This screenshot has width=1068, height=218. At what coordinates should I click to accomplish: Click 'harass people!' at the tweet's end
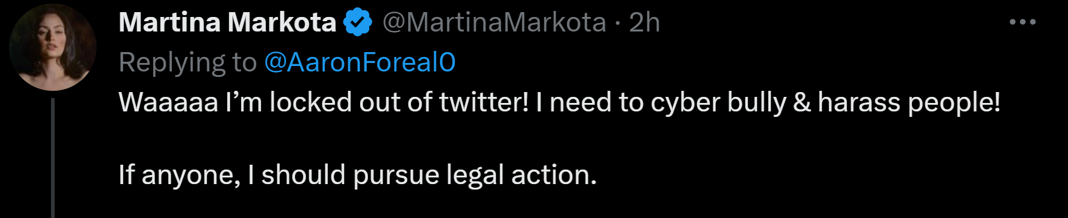(x=909, y=102)
